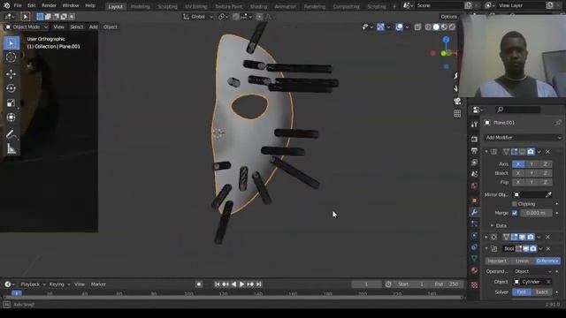Open the Particles properties tab
This screenshot has height=318, width=566.
[474, 223]
